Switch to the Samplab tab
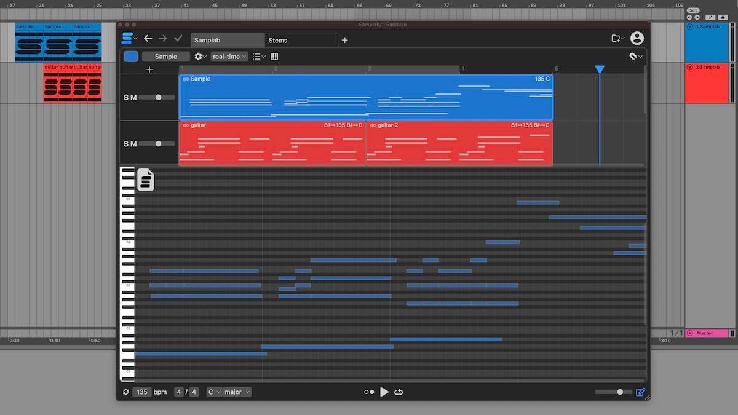Viewport: 738px width, 415px height. tap(228, 40)
